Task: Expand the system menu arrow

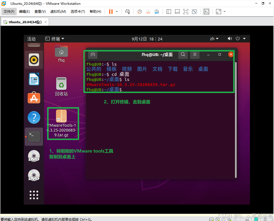Action: click(244, 39)
